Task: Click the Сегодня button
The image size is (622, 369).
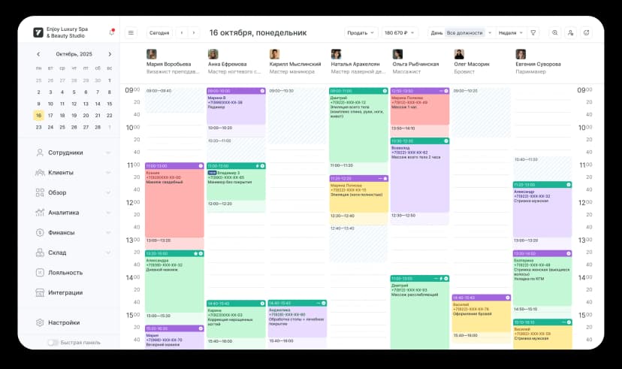Action: pos(159,33)
